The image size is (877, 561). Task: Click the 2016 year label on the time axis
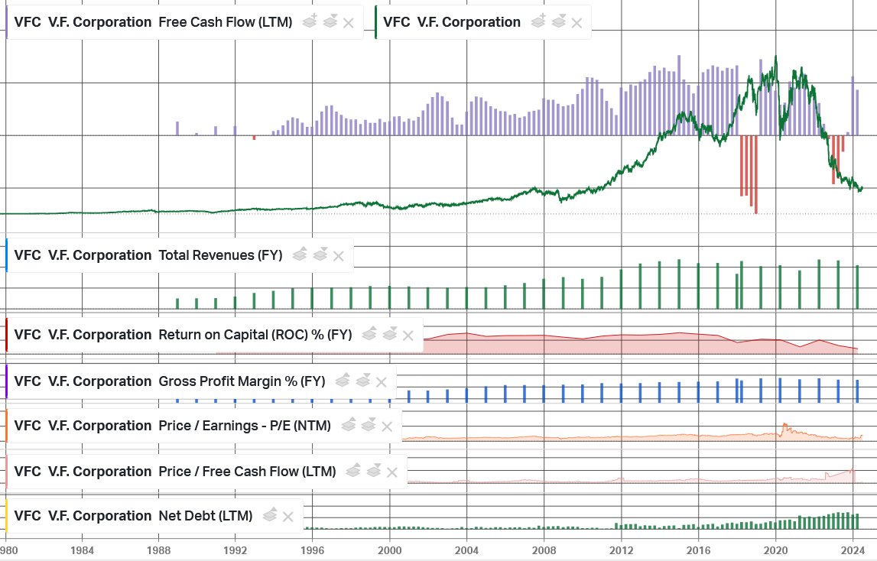[x=699, y=550]
